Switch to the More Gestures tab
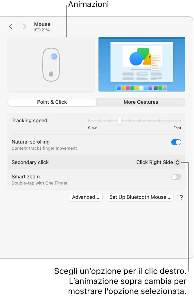This screenshot has width=194, height=299. 141,102
